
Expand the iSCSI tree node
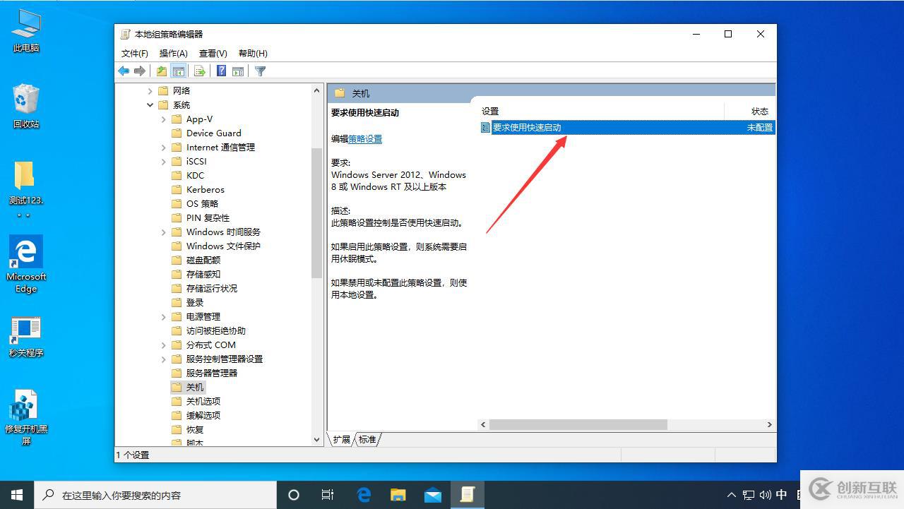point(164,162)
